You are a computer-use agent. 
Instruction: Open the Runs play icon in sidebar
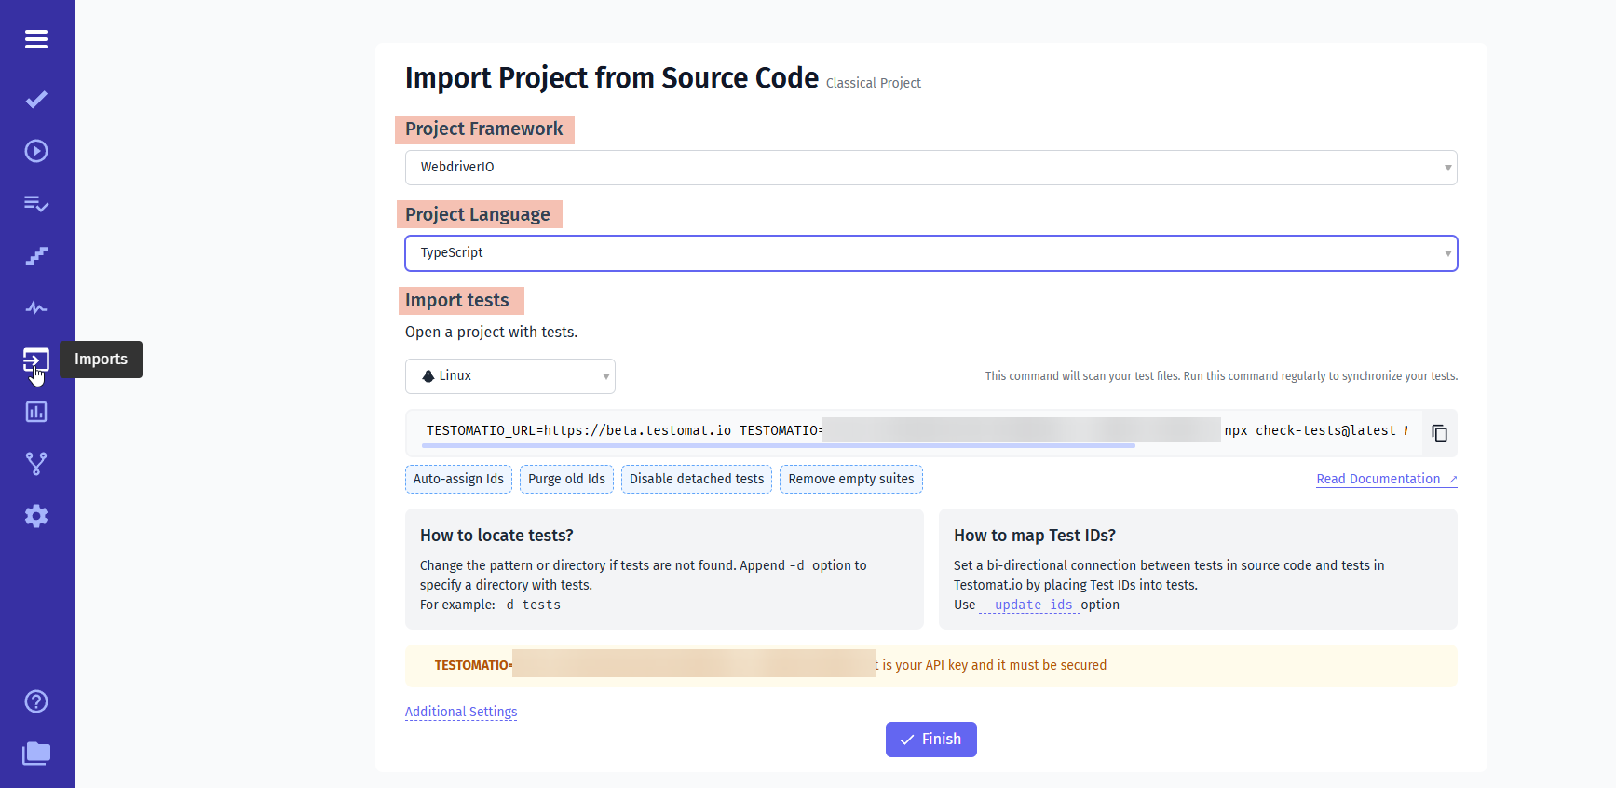(x=36, y=151)
